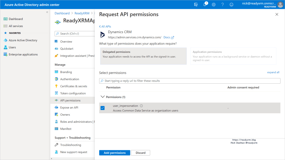Select the Application permissions option
This screenshot has width=285, height=160.
tap(233, 56)
